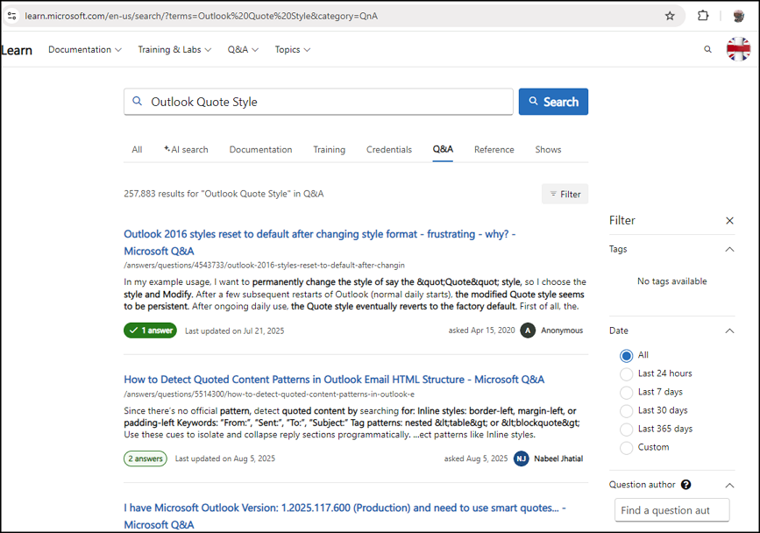Click the Nabeel Jhatial NJ avatar
The height and width of the screenshot is (533, 760).
coord(521,458)
